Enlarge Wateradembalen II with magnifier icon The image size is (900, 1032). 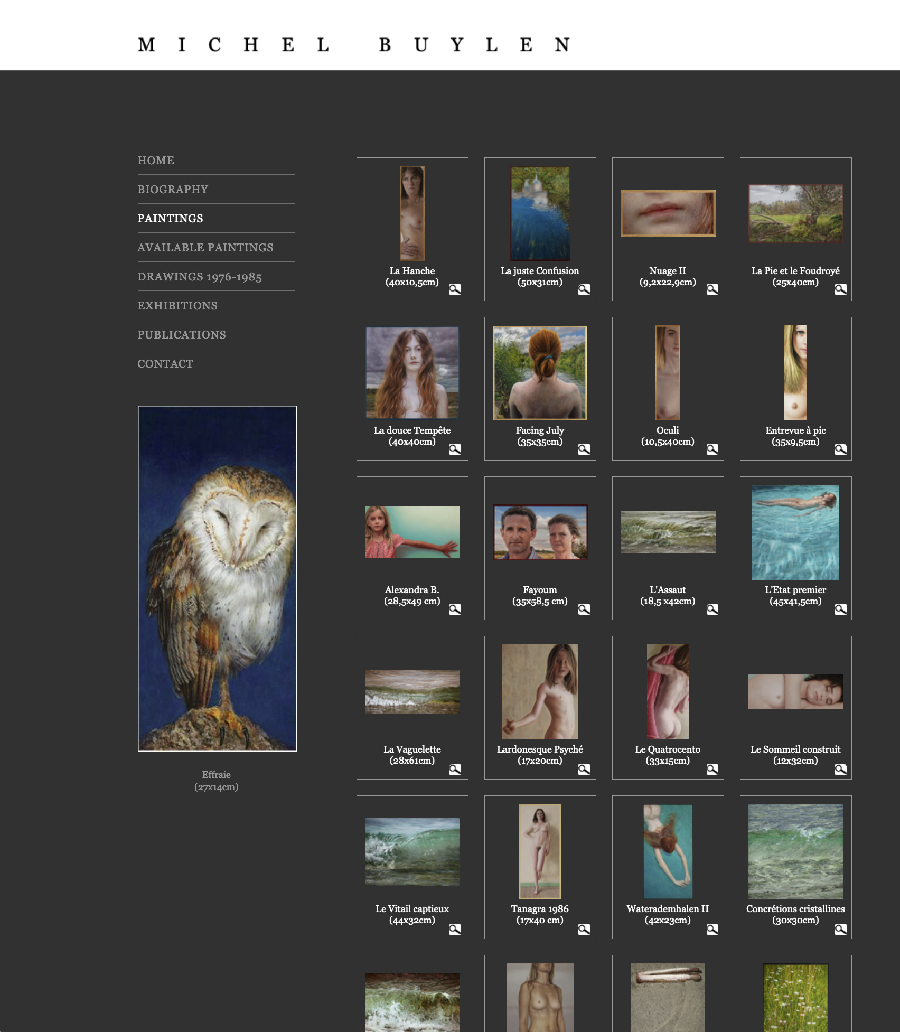[x=712, y=930]
